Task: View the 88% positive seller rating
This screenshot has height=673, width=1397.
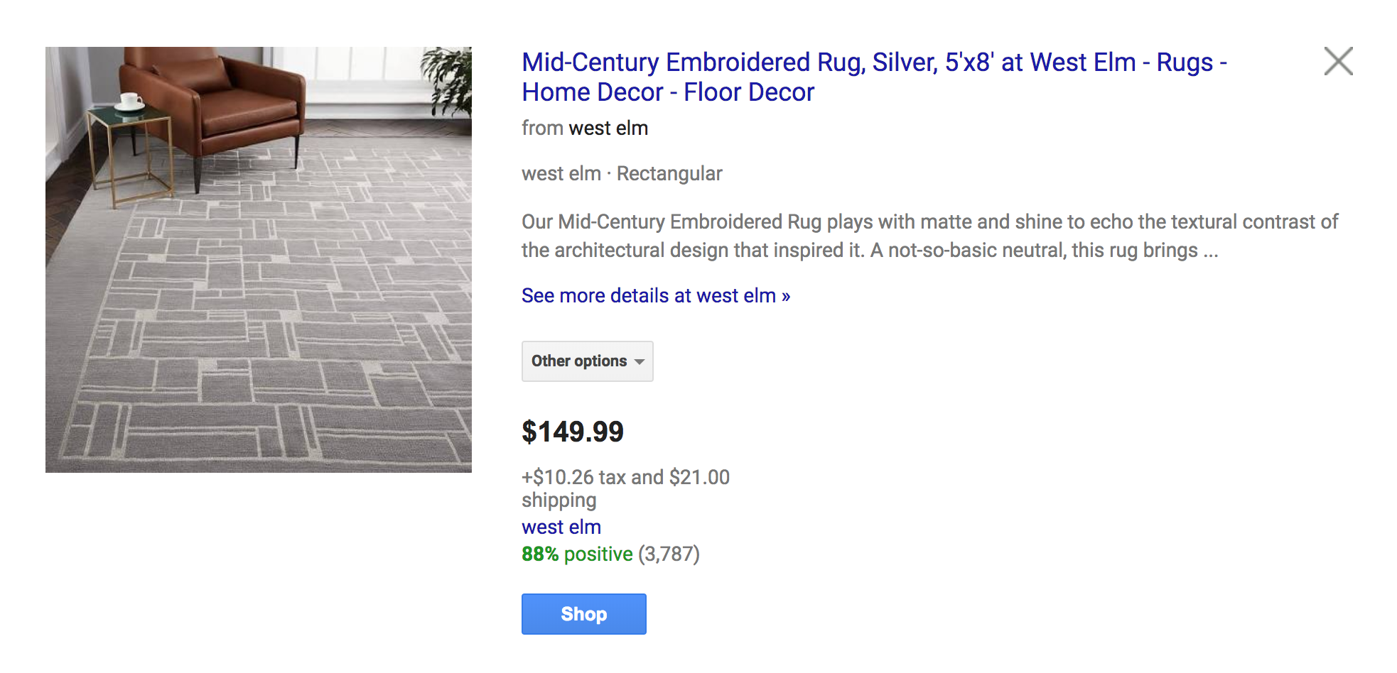Action: click(610, 554)
